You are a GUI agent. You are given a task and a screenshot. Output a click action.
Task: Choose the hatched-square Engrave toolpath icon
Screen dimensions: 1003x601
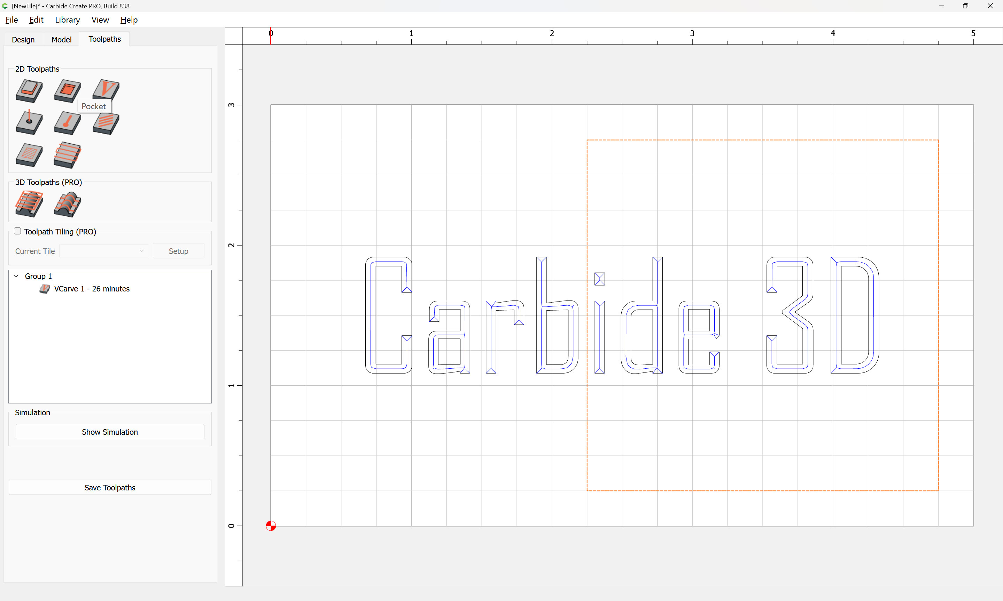point(29,155)
